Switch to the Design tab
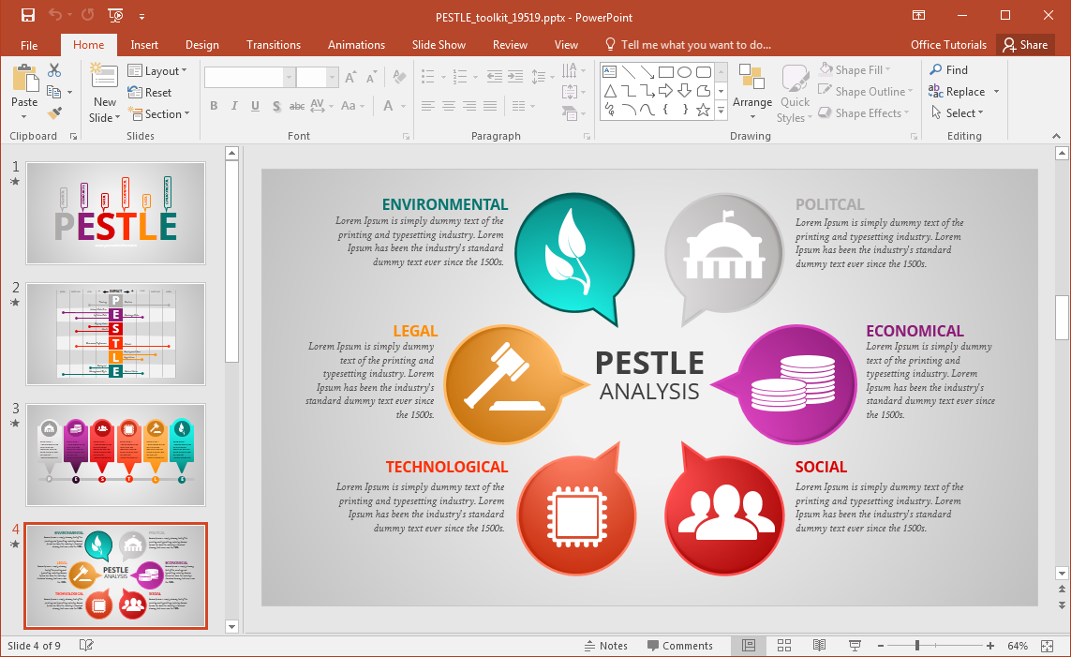Viewport: 1071px width, 657px height. click(202, 44)
